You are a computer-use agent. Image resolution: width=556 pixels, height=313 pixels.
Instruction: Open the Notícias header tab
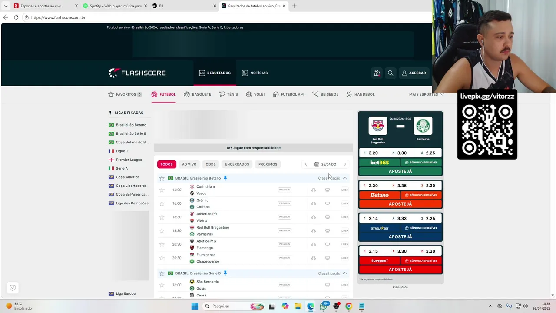tap(255, 73)
